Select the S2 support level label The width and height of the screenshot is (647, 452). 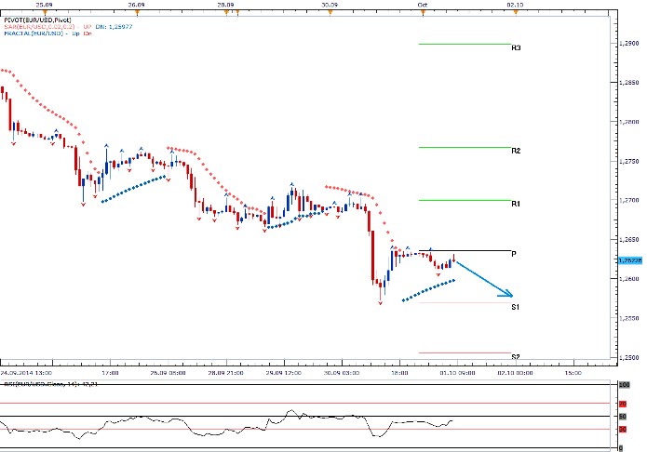pyautogui.click(x=516, y=356)
